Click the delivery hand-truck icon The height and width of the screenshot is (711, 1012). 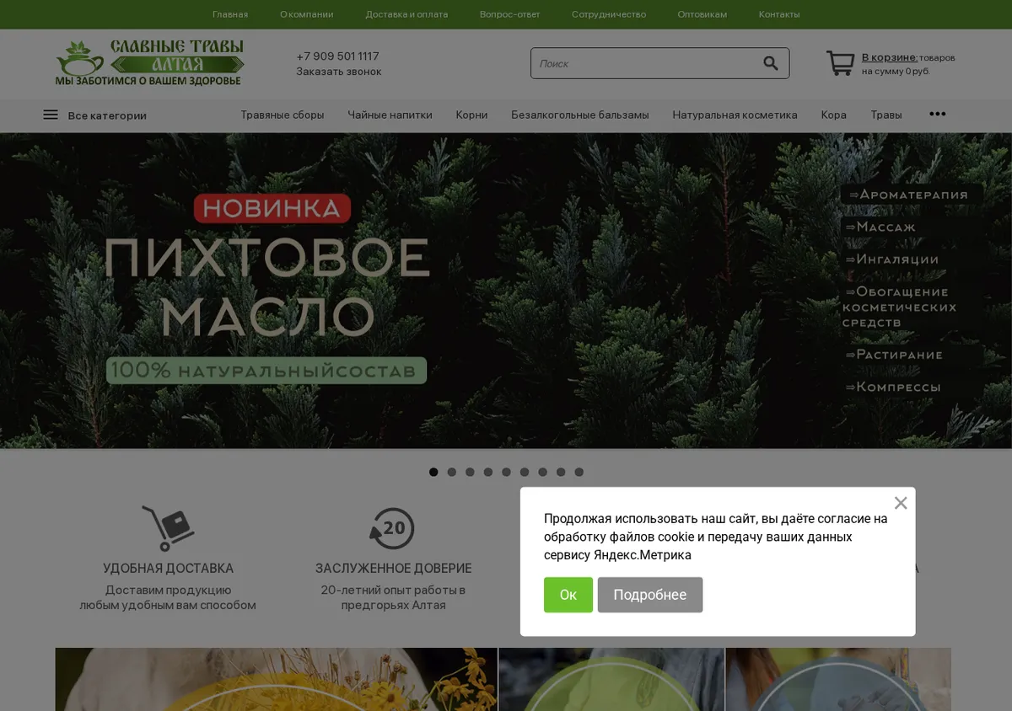[168, 528]
